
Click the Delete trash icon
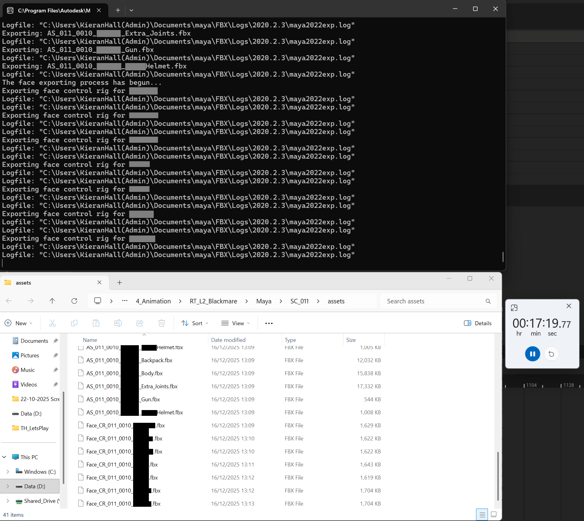pos(162,323)
